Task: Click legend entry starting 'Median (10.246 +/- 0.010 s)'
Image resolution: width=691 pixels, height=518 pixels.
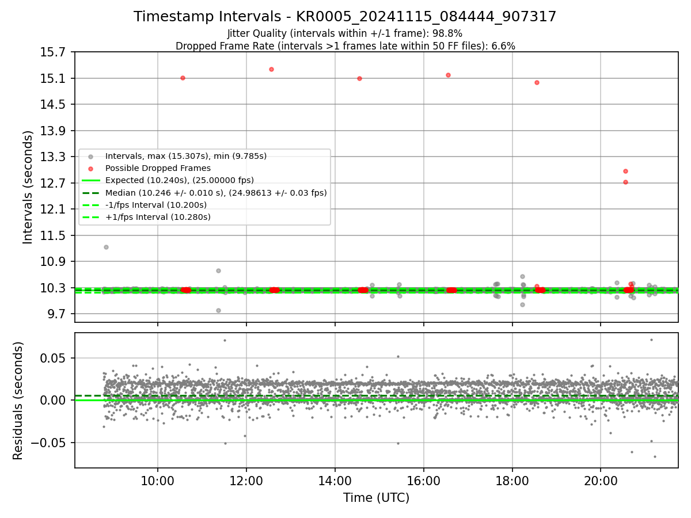Action: point(216,193)
